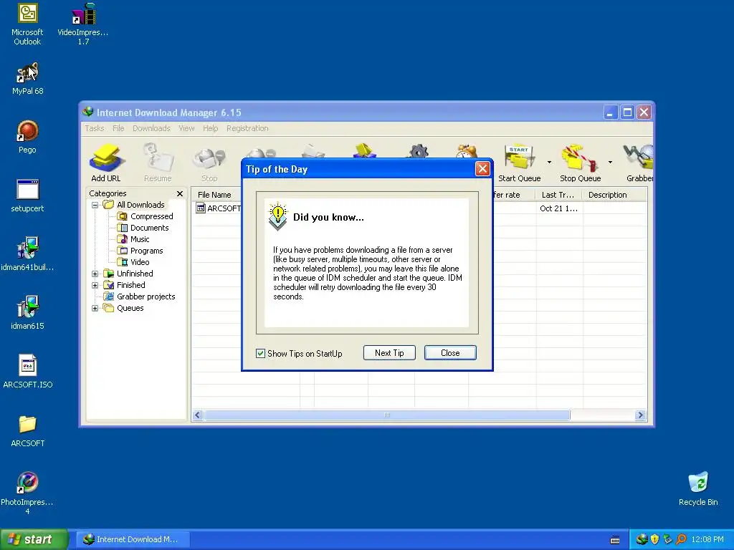The width and height of the screenshot is (734, 550).
Task: Click the Scheduler alarm clock icon
Action: tap(467, 151)
